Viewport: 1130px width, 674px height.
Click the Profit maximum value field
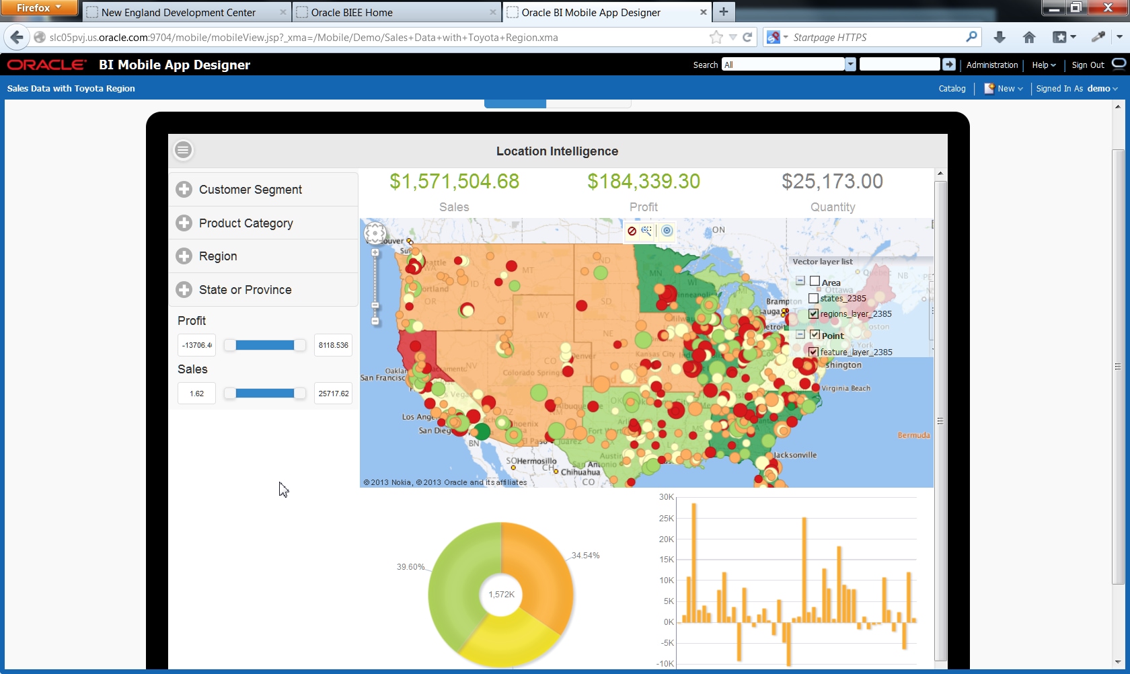click(334, 345)
